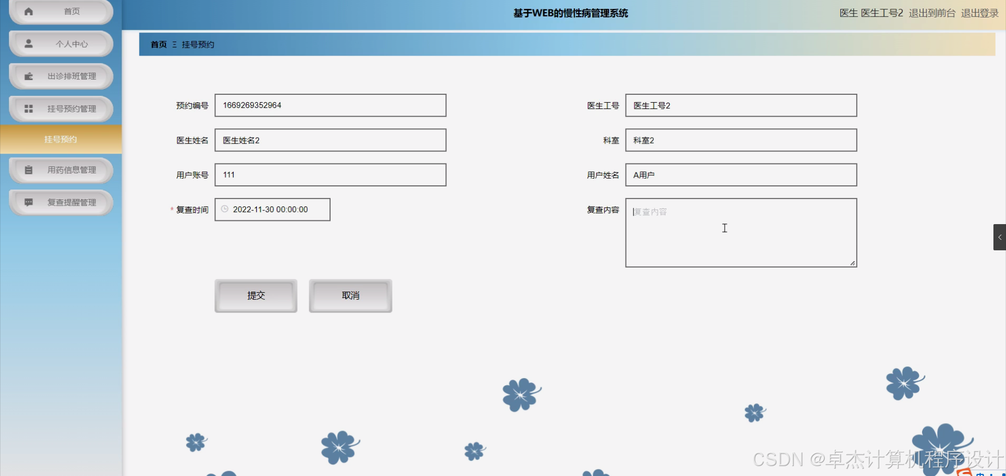Image resolution: width=1006 pixels, height=476 pixels.
Task: Click 首页 in the breadcrumb
Action: [x=159, y=45]
